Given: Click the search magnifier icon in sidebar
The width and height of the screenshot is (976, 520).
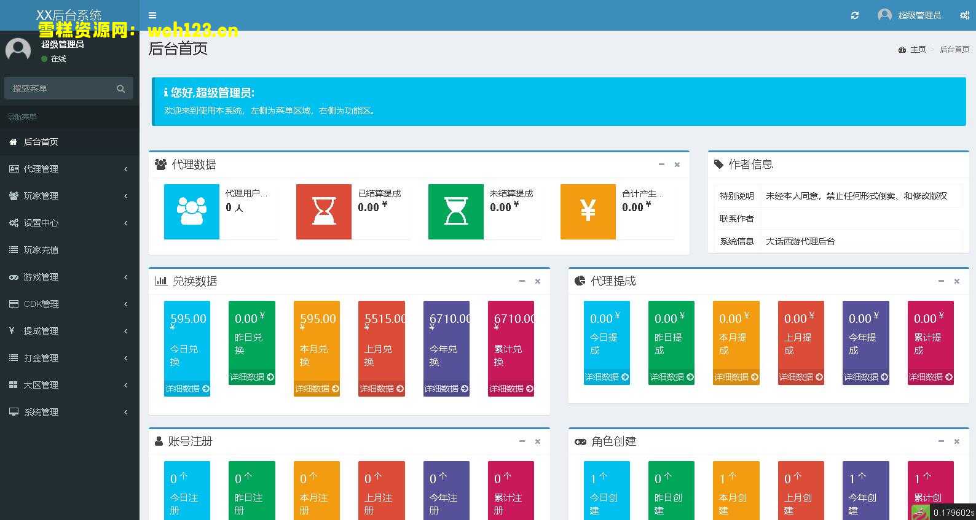Looking at the screenshot, I should click(120, 88).
